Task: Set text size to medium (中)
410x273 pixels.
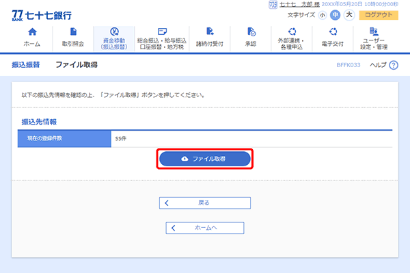Action: click(335, 15)
